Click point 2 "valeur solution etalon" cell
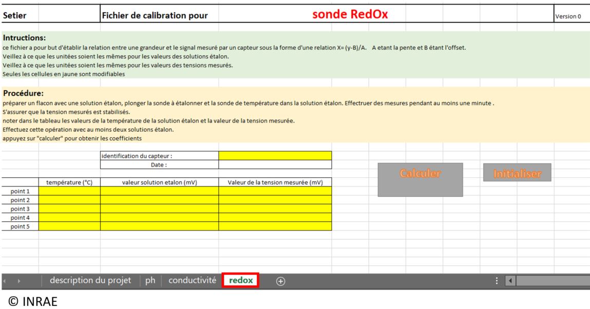This screenshot has width=590, height=309. click(x=159, y=199)
